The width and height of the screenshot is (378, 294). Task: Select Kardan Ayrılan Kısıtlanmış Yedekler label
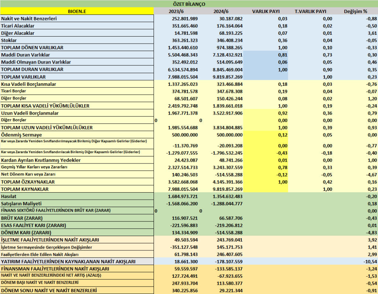coord(77,160)
